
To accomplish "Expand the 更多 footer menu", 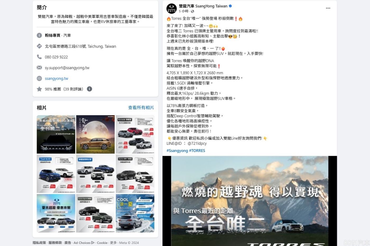I will coord(113,243).
